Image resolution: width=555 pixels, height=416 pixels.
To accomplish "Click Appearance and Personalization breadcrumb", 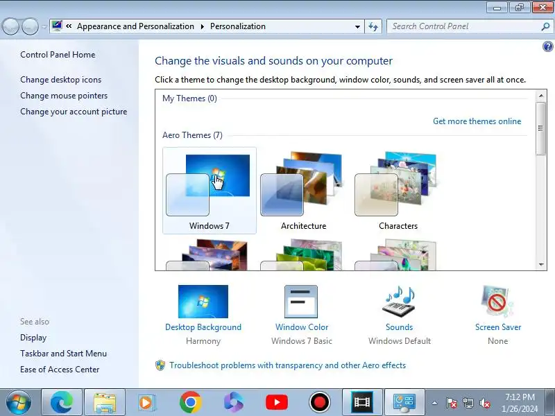I will (135, 26).
